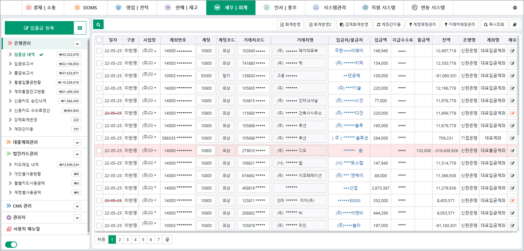Check the checkbox for 건축사사무소 row
Viewport: 524px width, 251px height.
pyautogui.click(x=99, y=113)
